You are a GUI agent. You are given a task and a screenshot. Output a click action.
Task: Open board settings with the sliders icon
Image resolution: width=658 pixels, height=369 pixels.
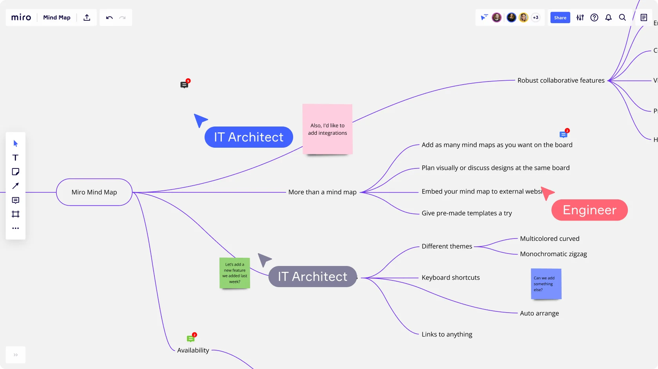pyautogui.click(x=580, y=17)
